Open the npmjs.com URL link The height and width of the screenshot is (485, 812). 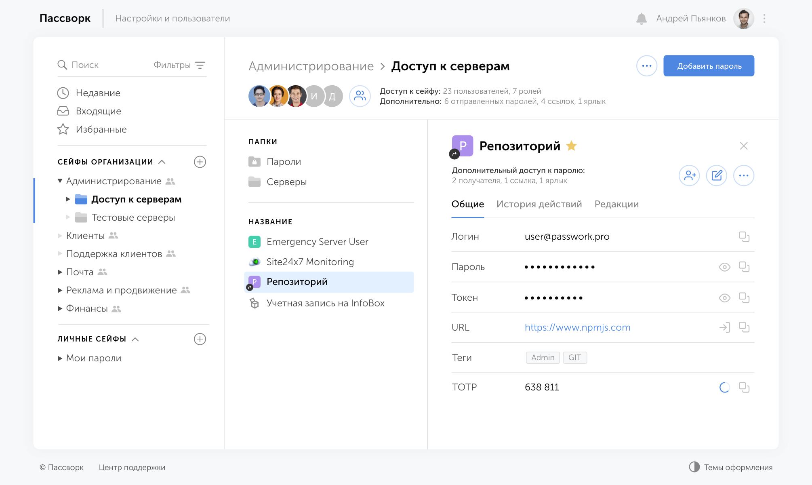tap(577, 327)
